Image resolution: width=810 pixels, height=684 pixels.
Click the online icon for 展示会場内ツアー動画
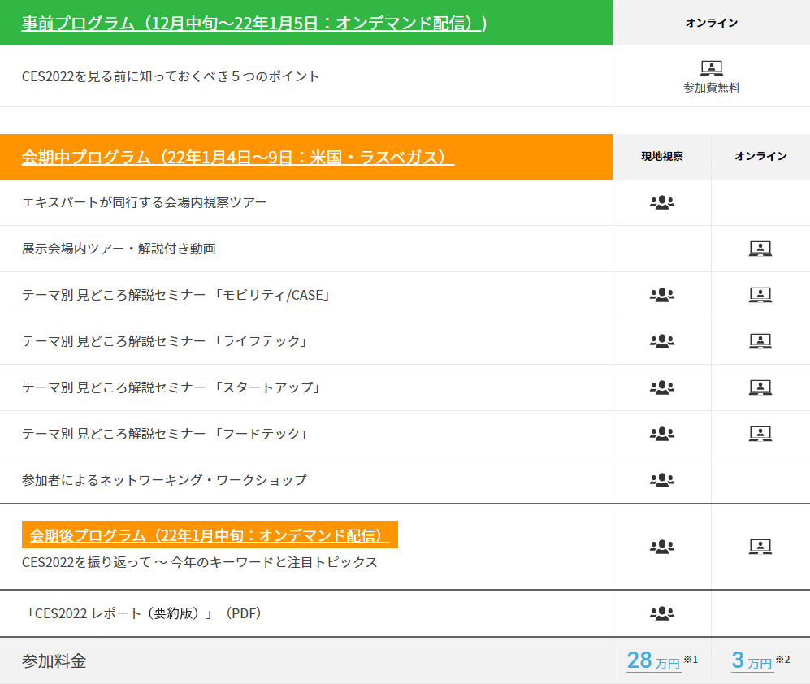click(760, 249)
